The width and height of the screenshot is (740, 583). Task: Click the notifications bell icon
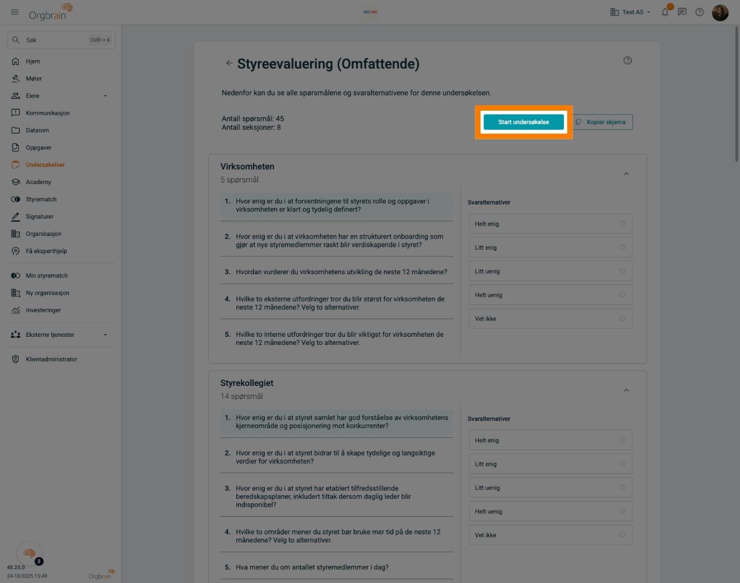[665, 12]
